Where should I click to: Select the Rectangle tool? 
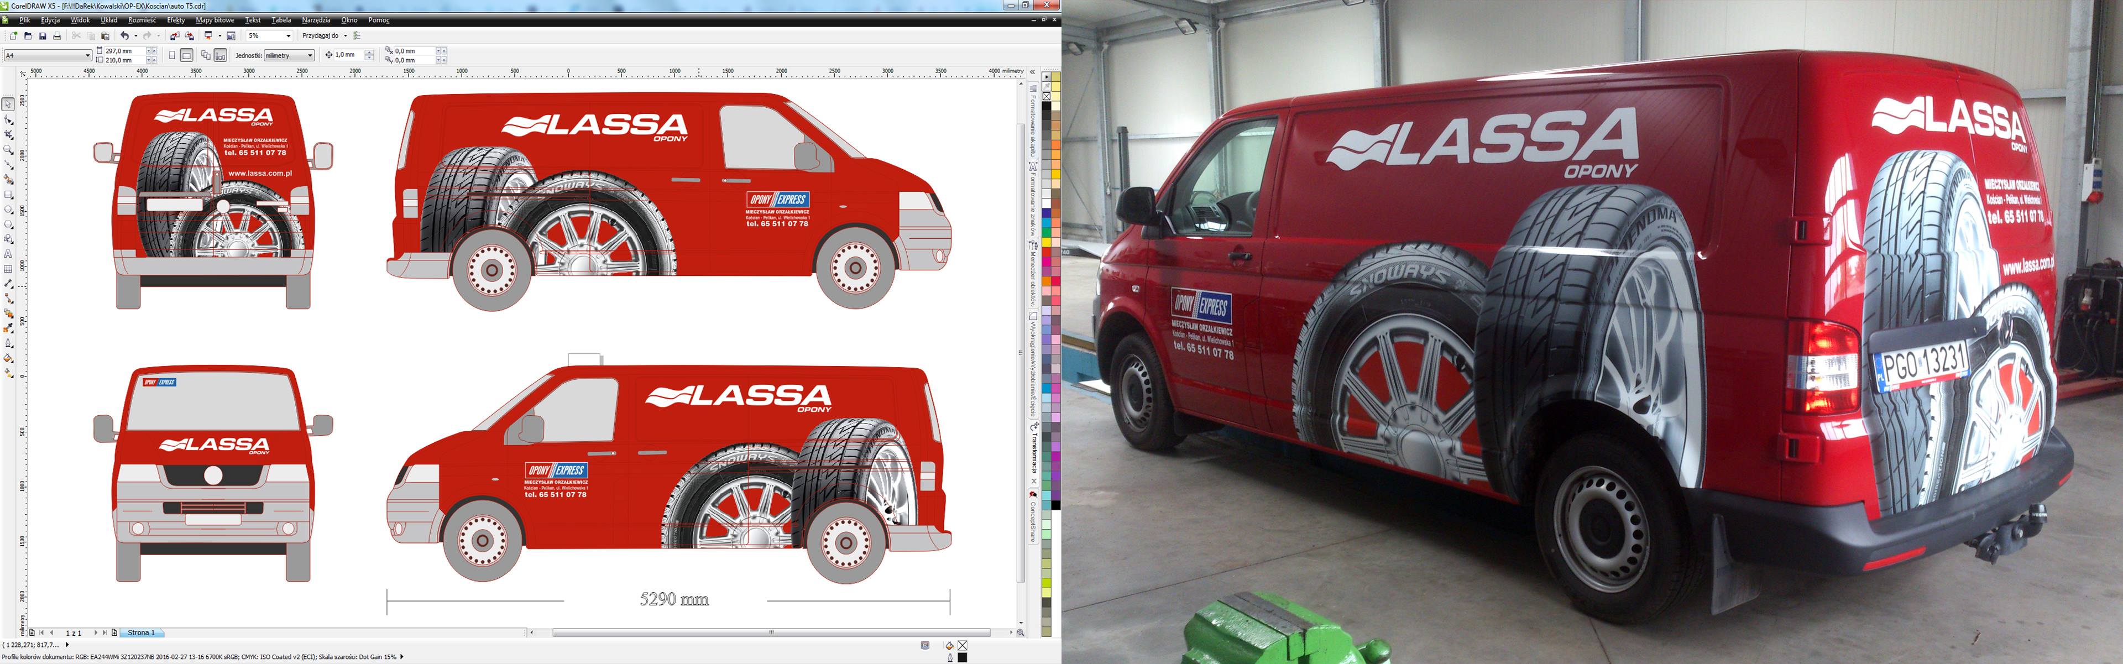tap(8, 195)
